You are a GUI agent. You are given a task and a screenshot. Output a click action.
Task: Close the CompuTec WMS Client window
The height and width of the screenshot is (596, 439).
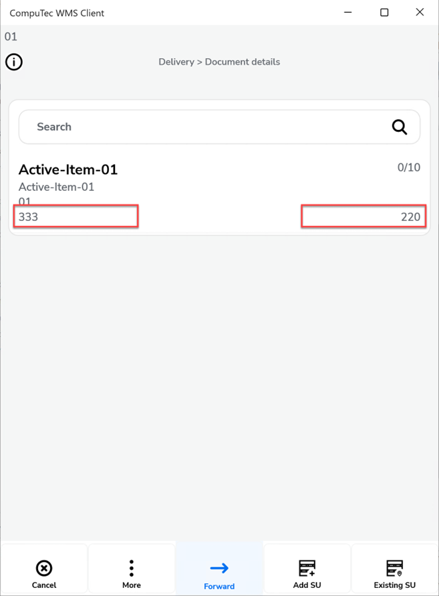(x=420, y=12)
